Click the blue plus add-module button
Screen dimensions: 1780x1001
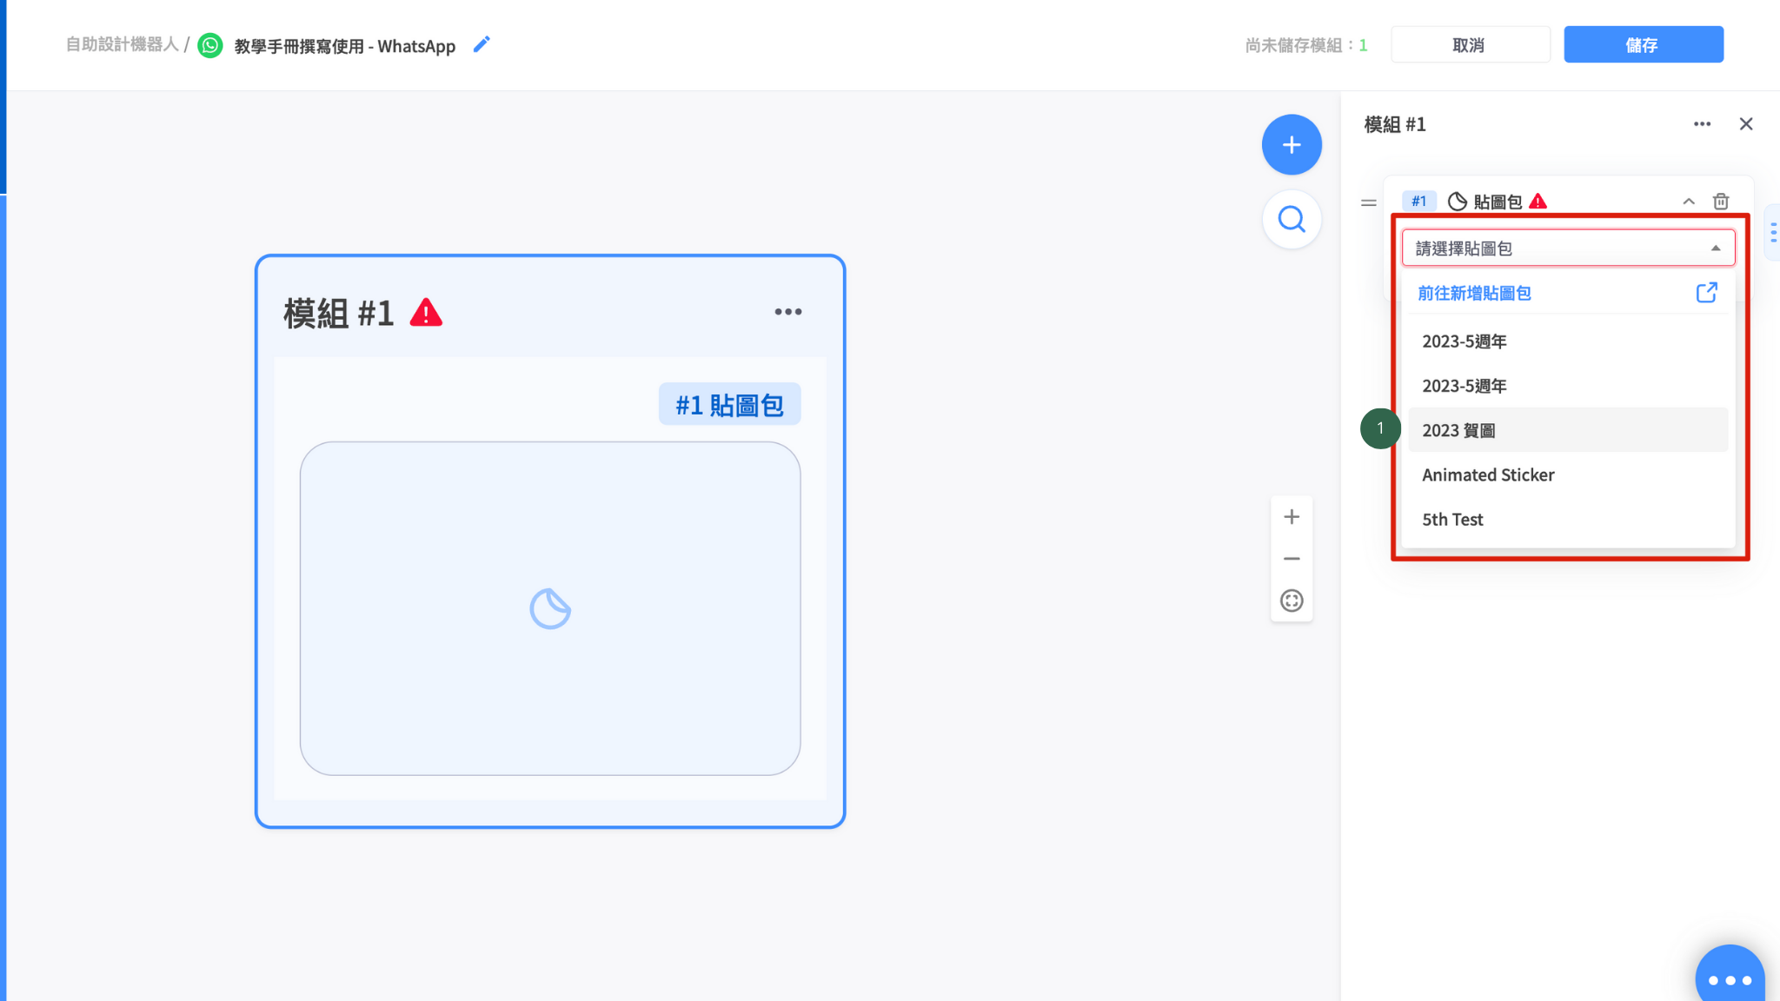pos(1292,144)
